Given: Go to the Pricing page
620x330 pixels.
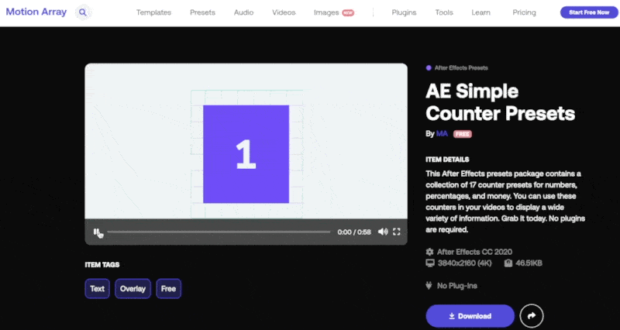Looking at the screenshot, I should [524, 12].
